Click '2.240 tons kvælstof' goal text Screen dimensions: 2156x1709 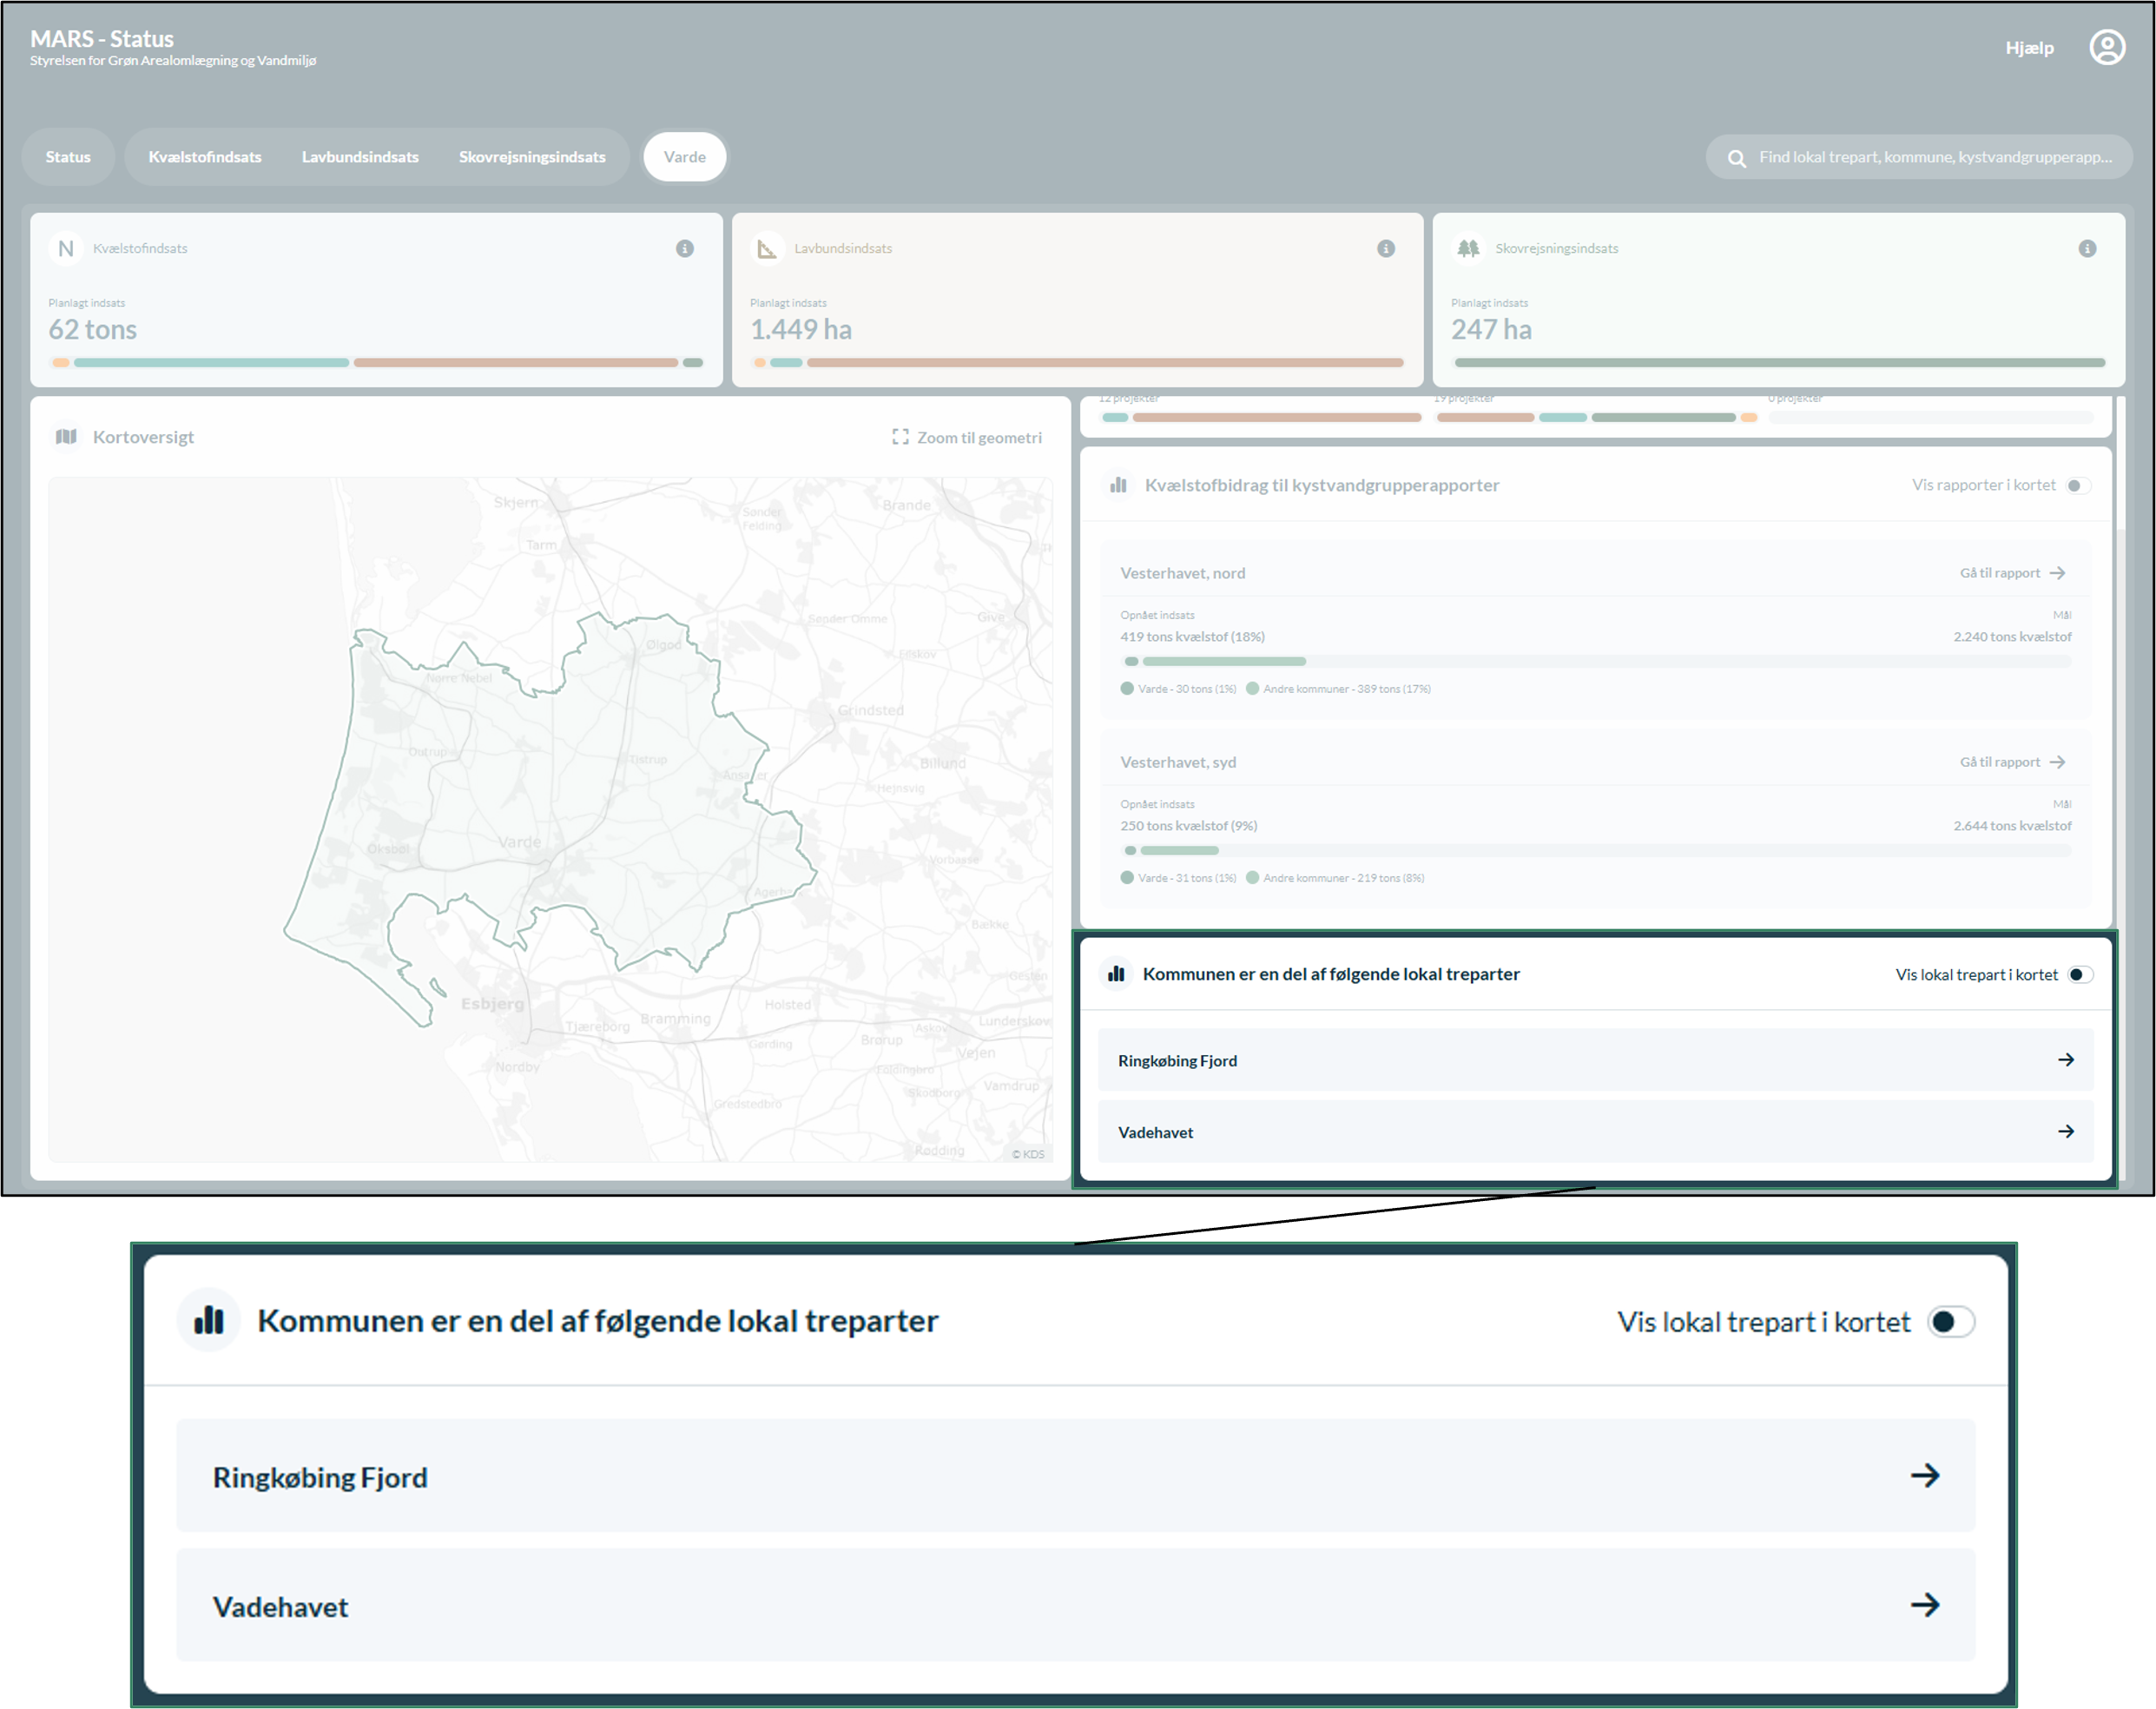pos(2012,636)
